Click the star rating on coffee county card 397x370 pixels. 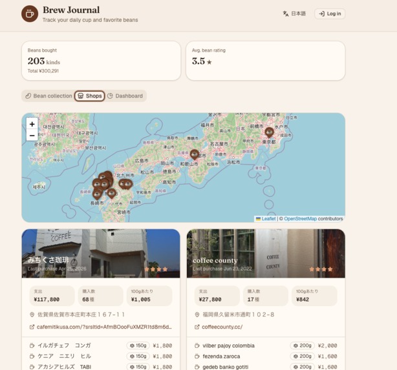[321, 269]
